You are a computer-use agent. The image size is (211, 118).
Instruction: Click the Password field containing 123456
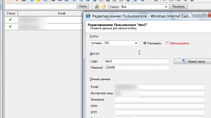pyautogui.click(x=137, y=68)
